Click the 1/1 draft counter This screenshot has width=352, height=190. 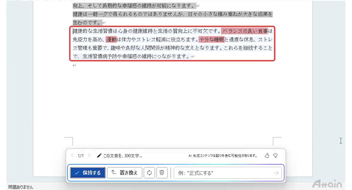pyautogui.click(x=81, y=156)
